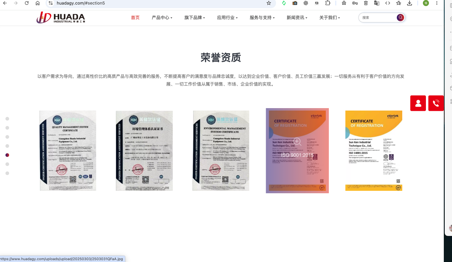
Task: Expand the 应用行业 dropdown menu
Action: [228, 18]
